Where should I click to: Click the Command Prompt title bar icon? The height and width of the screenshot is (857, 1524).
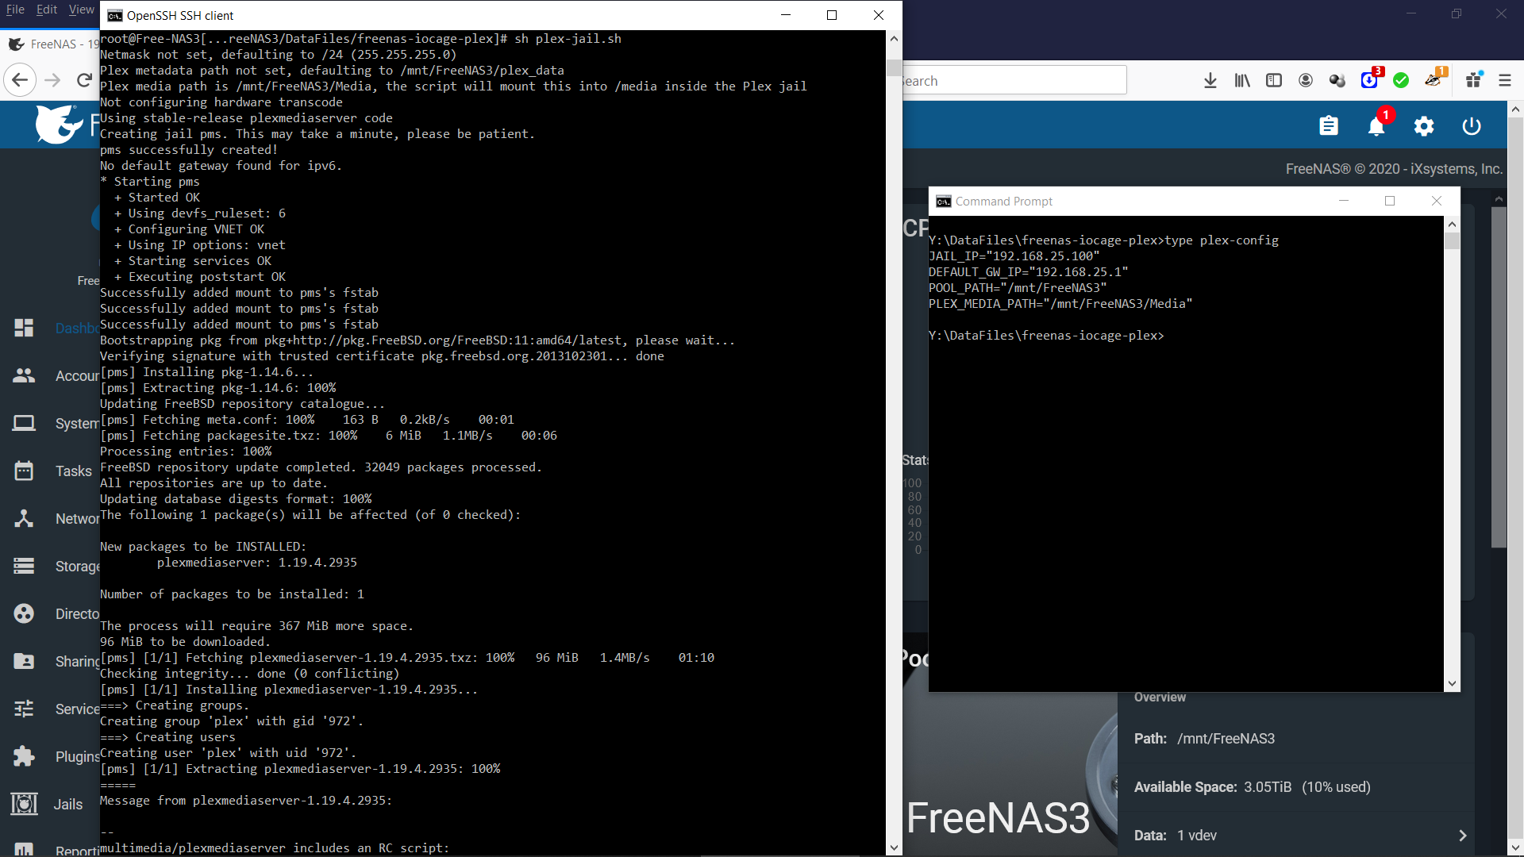pos(944,202)
